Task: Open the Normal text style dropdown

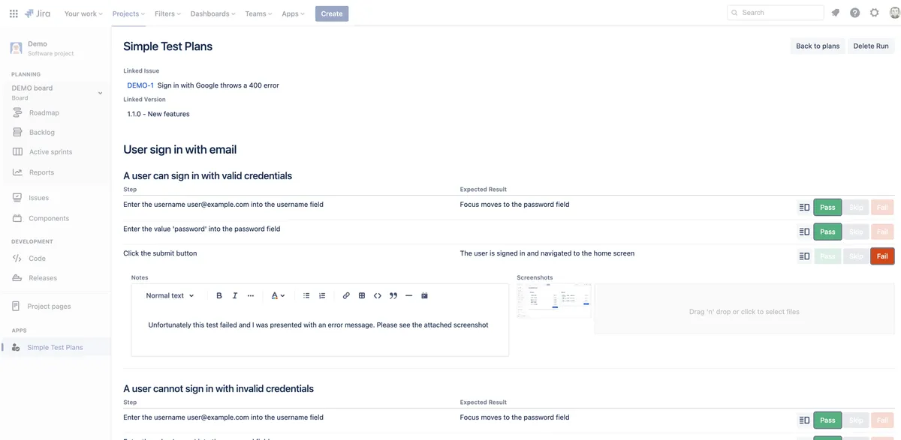Action: tap(170, 295)
